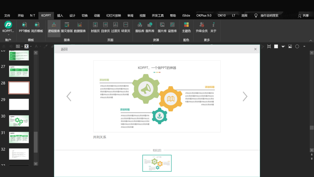Select the 图文排版 layout icon
Screen dimensions: 314x177
click(x=67, y=27)
